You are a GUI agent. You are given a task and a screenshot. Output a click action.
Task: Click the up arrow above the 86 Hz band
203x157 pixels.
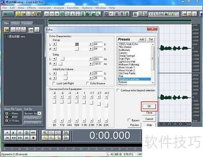54,97
